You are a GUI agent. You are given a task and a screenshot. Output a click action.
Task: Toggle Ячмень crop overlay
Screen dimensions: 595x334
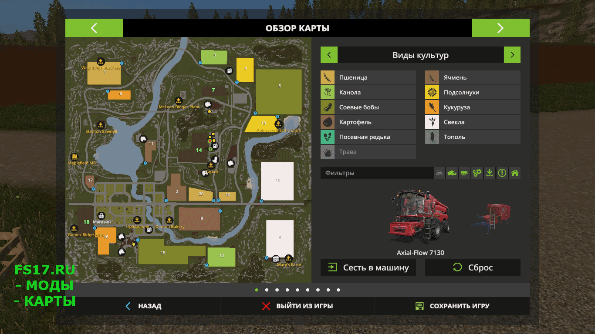(473, 77)
